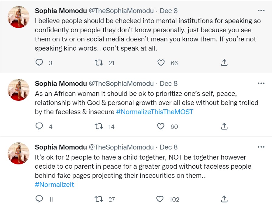Open Sophia Momodu avatar on first tweet

18,17
